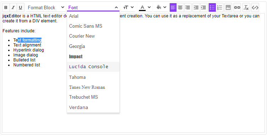Click the 'Numbered list' list item

(x=27, y=65)
